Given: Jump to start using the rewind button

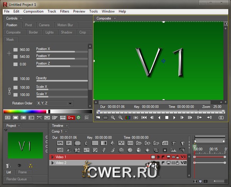Looking at the screenshot, I should [144, 117].
